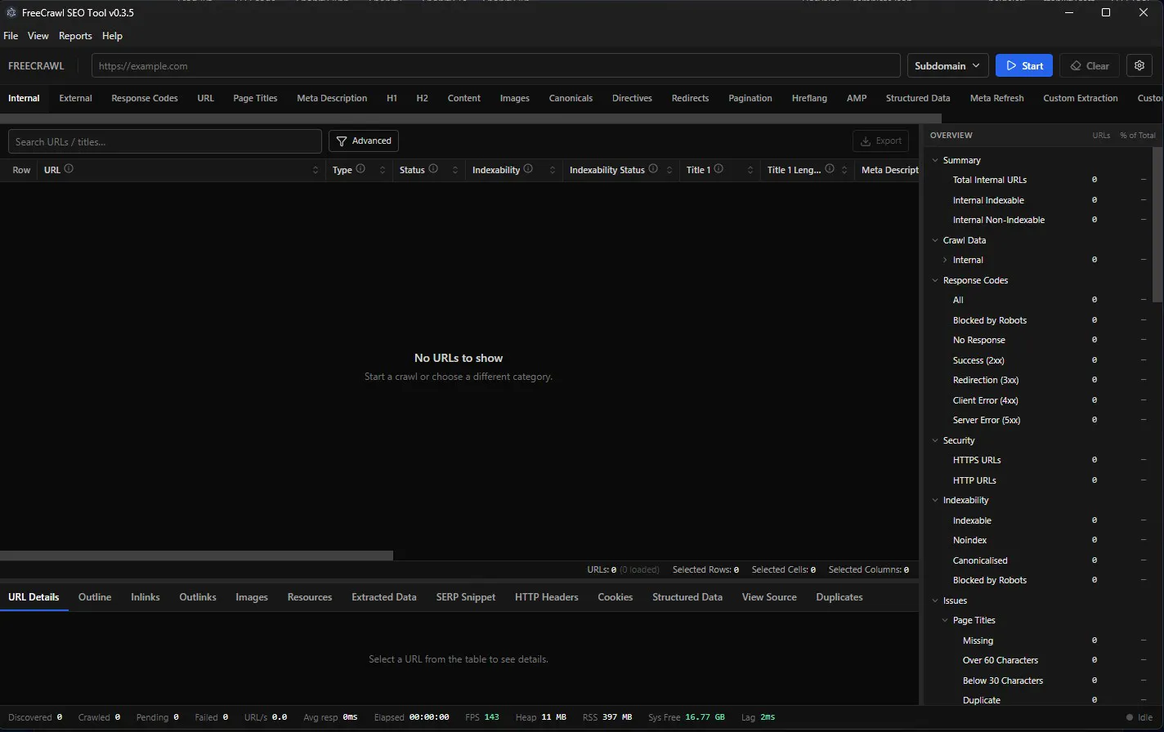Sort Title 1 Length column using arrows
1164x732 pixels.
[x=844, y=170]
